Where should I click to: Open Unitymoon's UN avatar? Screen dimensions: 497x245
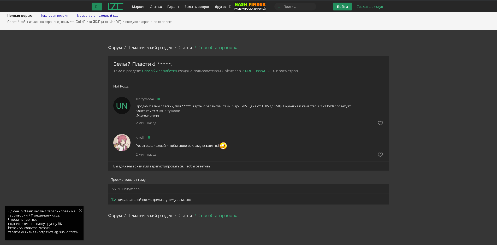(122, 106)
